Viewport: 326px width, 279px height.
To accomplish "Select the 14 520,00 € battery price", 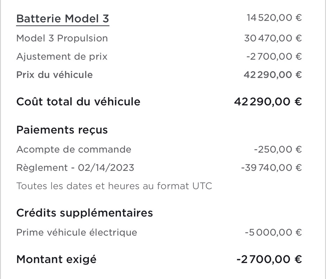I will [x=274, y=18].
